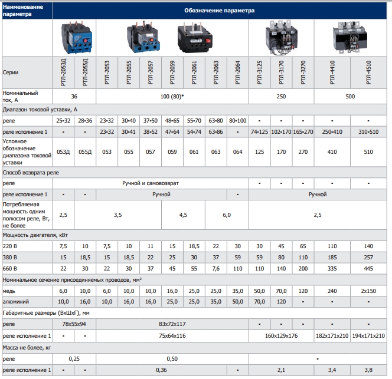The image size is (392, 379).
Task: Select the 'Наименование параметра' header cell
Action: [x=27, y=11]
